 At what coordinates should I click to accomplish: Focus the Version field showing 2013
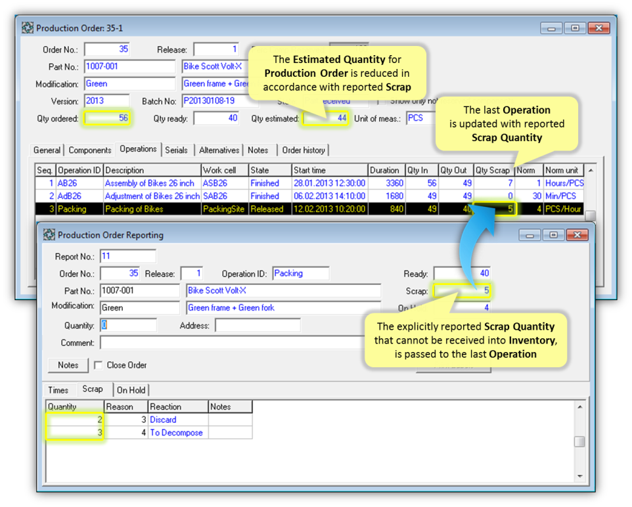pos(107,100)
